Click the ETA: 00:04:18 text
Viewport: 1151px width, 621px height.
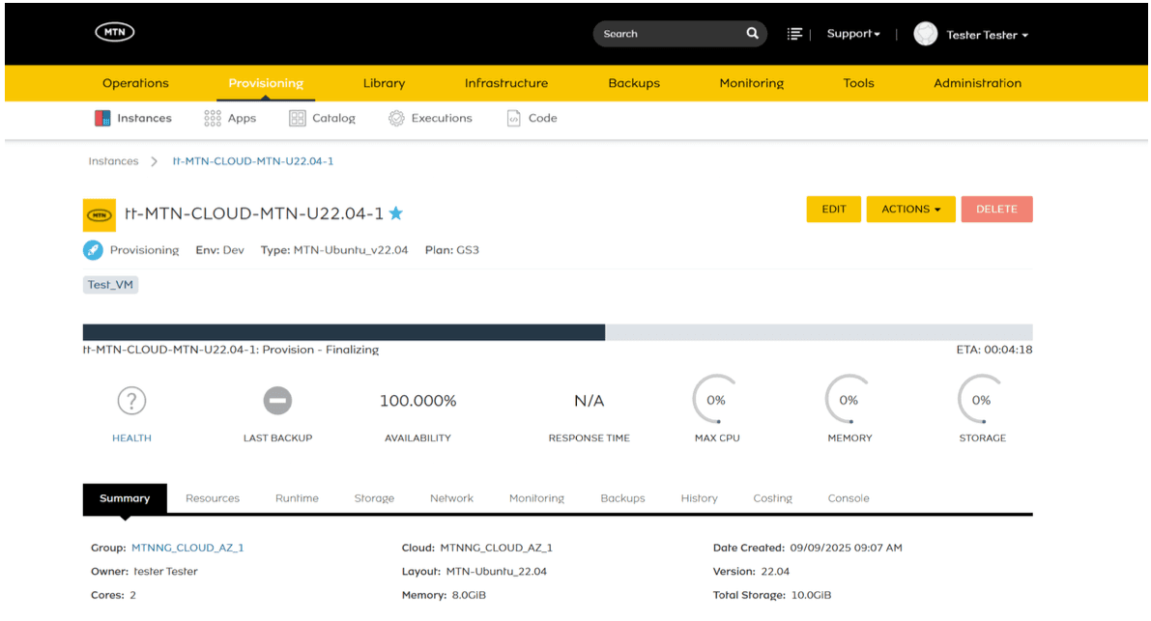point(994,350)
